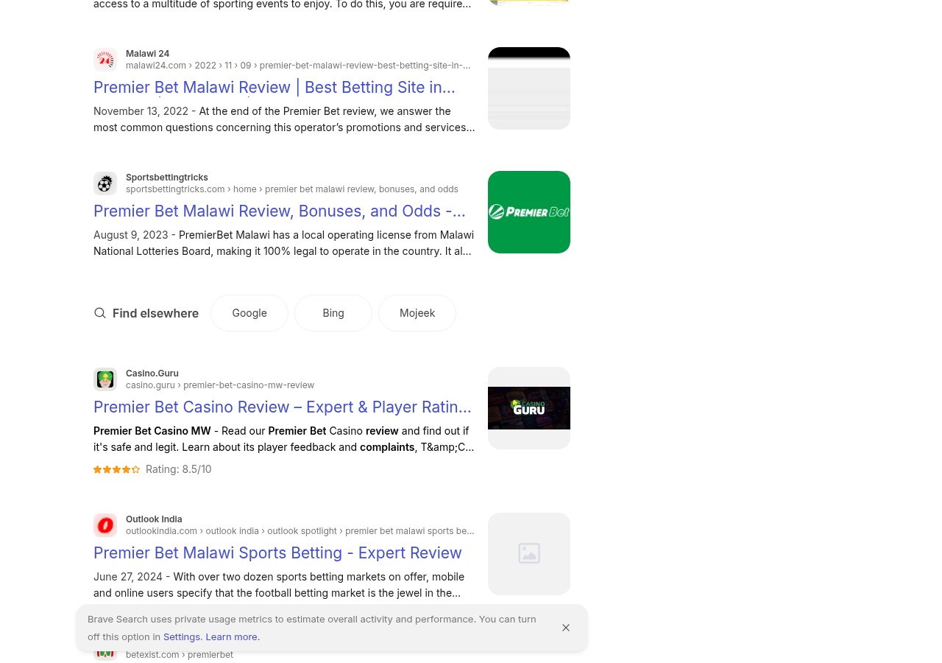Click the Sportsbettingtricks soccer ball favicon
This screenshot has width=942, height=663.
click(105, 183)
